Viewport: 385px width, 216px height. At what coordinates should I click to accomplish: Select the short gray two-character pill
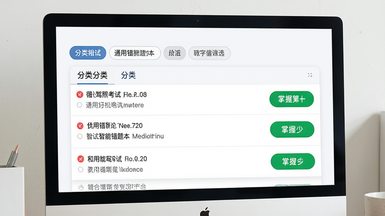pos(174,53)
